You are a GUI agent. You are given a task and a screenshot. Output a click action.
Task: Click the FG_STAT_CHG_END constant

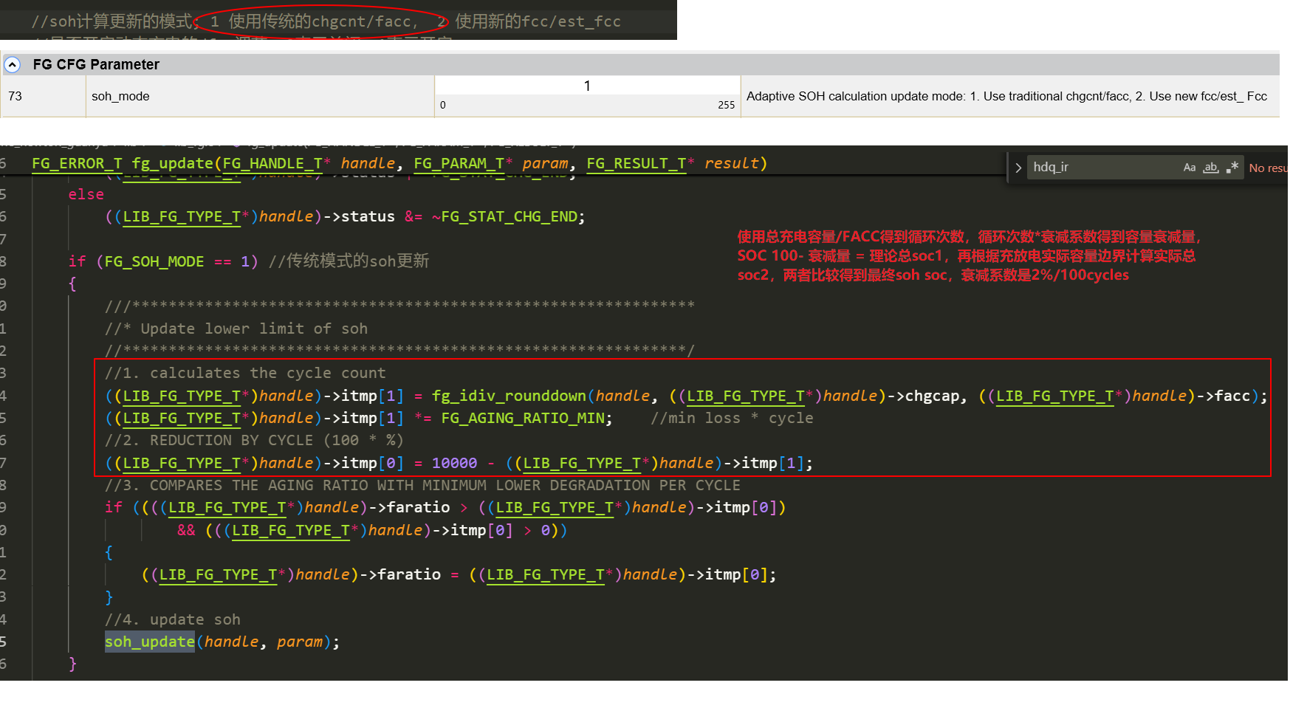(509, 216)
